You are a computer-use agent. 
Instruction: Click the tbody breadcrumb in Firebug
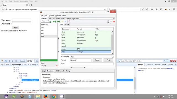pos(34,65)
